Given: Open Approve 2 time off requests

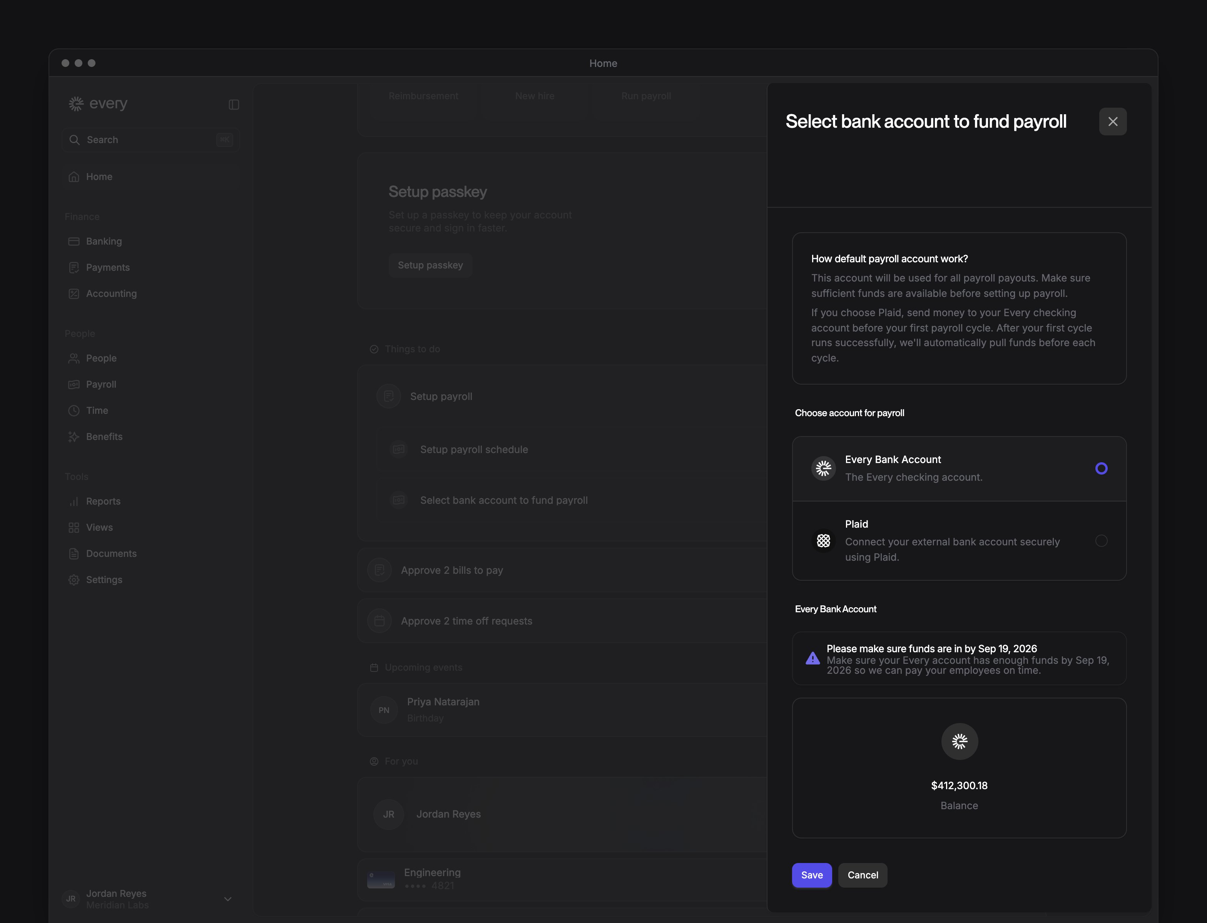Looking at the screenshot, I should 563,621.
